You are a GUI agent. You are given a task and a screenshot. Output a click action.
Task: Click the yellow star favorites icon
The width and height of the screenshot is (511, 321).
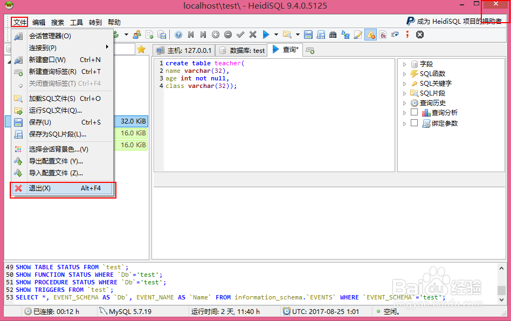(x=141, y=50)
